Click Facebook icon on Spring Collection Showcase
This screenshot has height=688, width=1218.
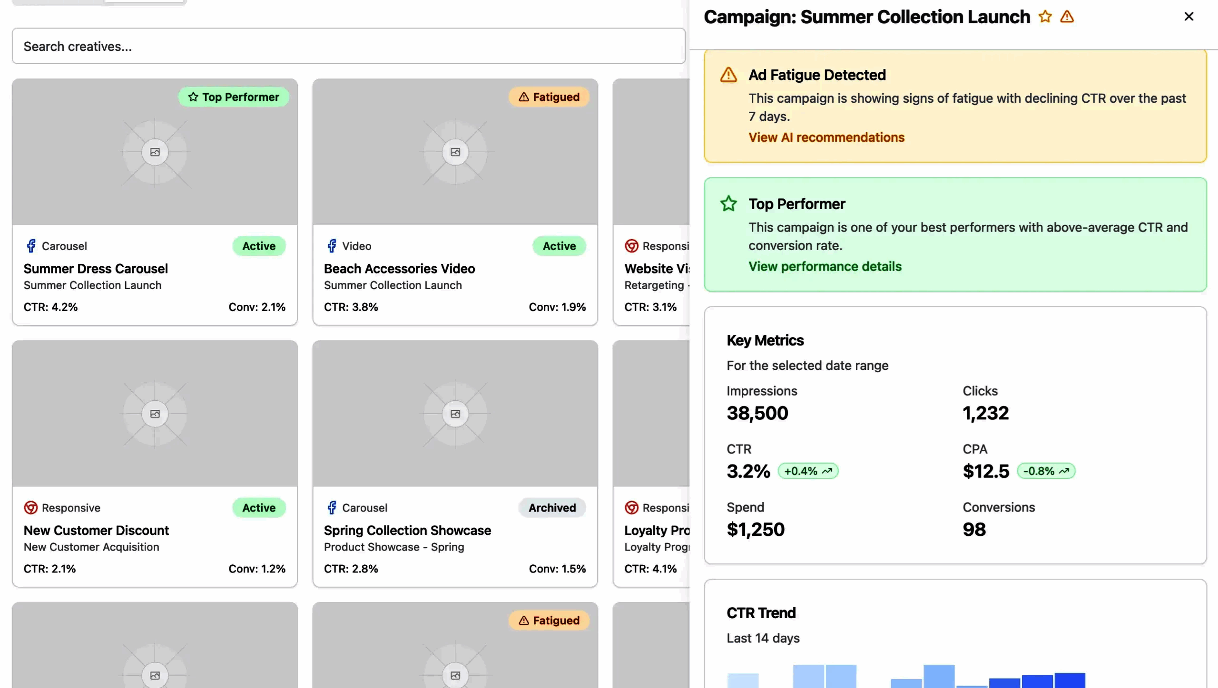[x=332, y=507]
